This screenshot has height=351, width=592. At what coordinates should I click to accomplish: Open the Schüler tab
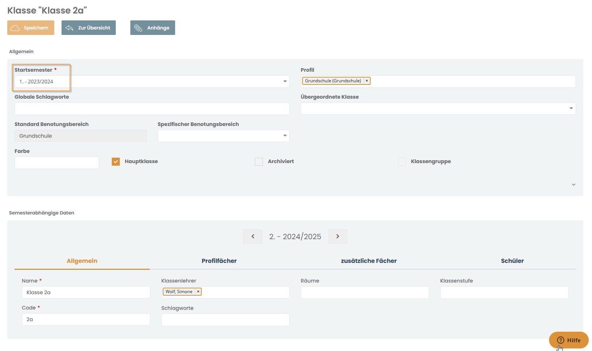tap(512, 261)
